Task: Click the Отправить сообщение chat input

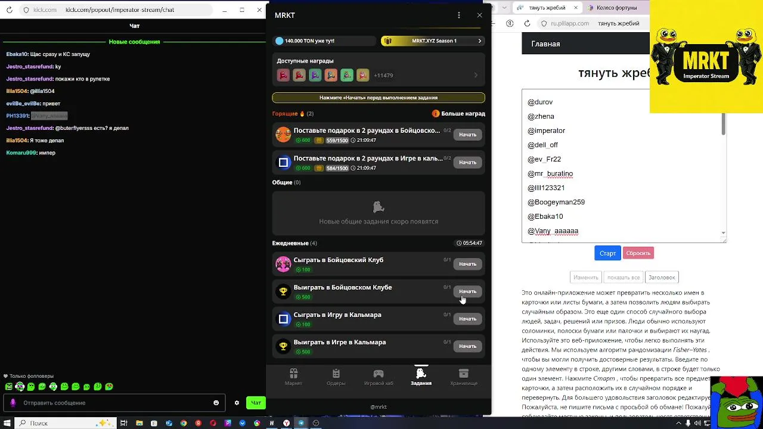Action: [113, 403]
